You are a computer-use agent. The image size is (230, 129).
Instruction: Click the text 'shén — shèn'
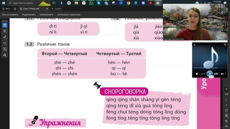[64, 74]
